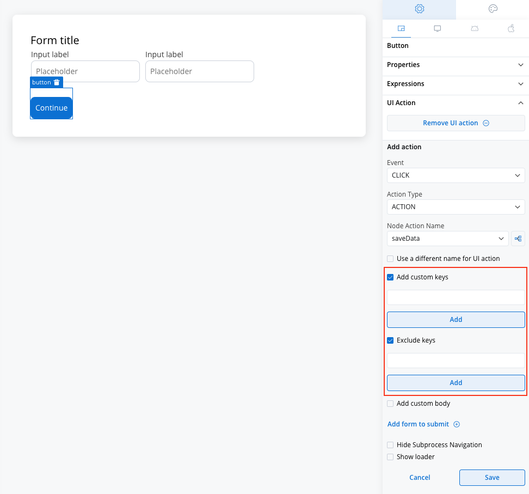Screen dimensions: 529x494
Task: Switch to the iOS Apple platform icon
Action: pos(511,28)
